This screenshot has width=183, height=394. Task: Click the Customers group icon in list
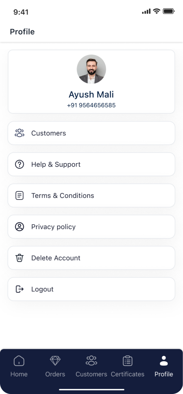(x=20, y=133)
